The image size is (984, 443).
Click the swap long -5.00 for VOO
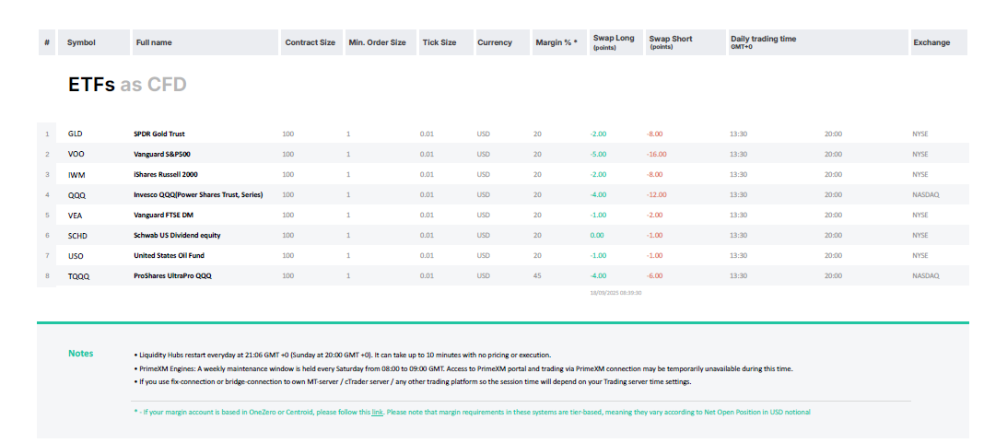tap(598, 154)
